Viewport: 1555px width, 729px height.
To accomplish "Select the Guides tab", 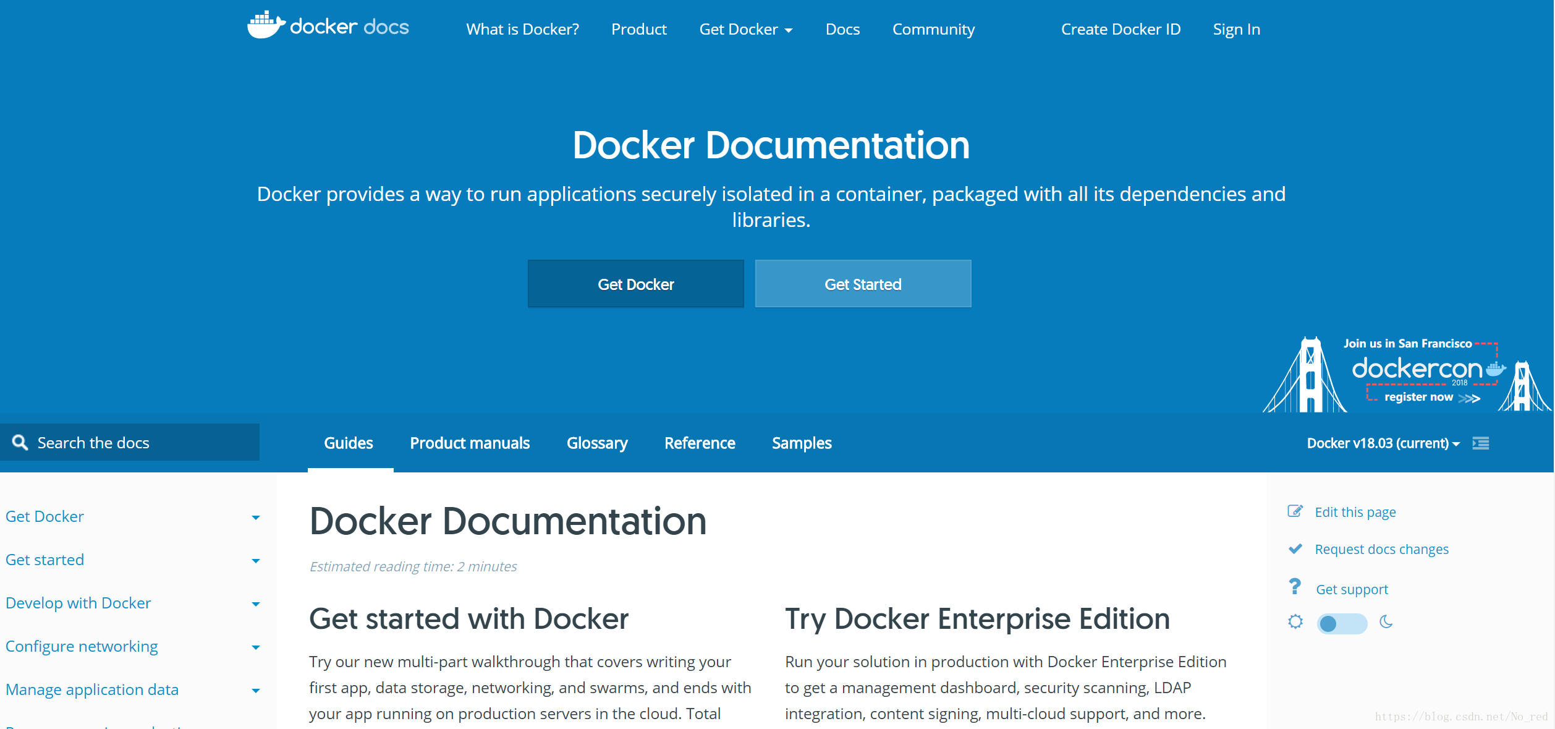I will pos(349,443).
